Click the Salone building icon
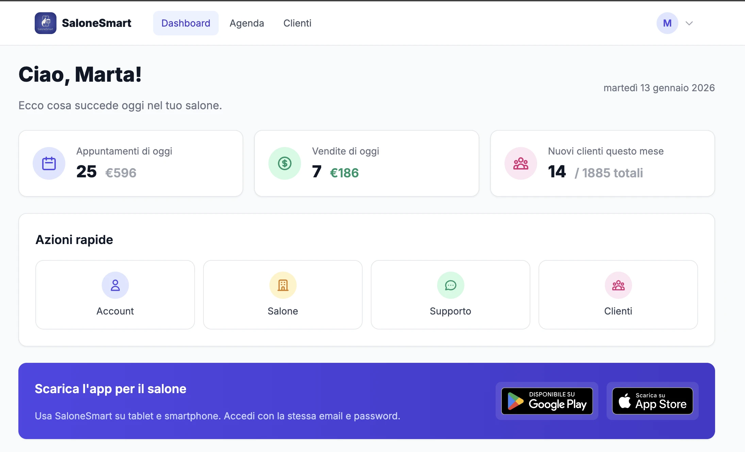The image size is (745, 452). [x=283, y=285]
